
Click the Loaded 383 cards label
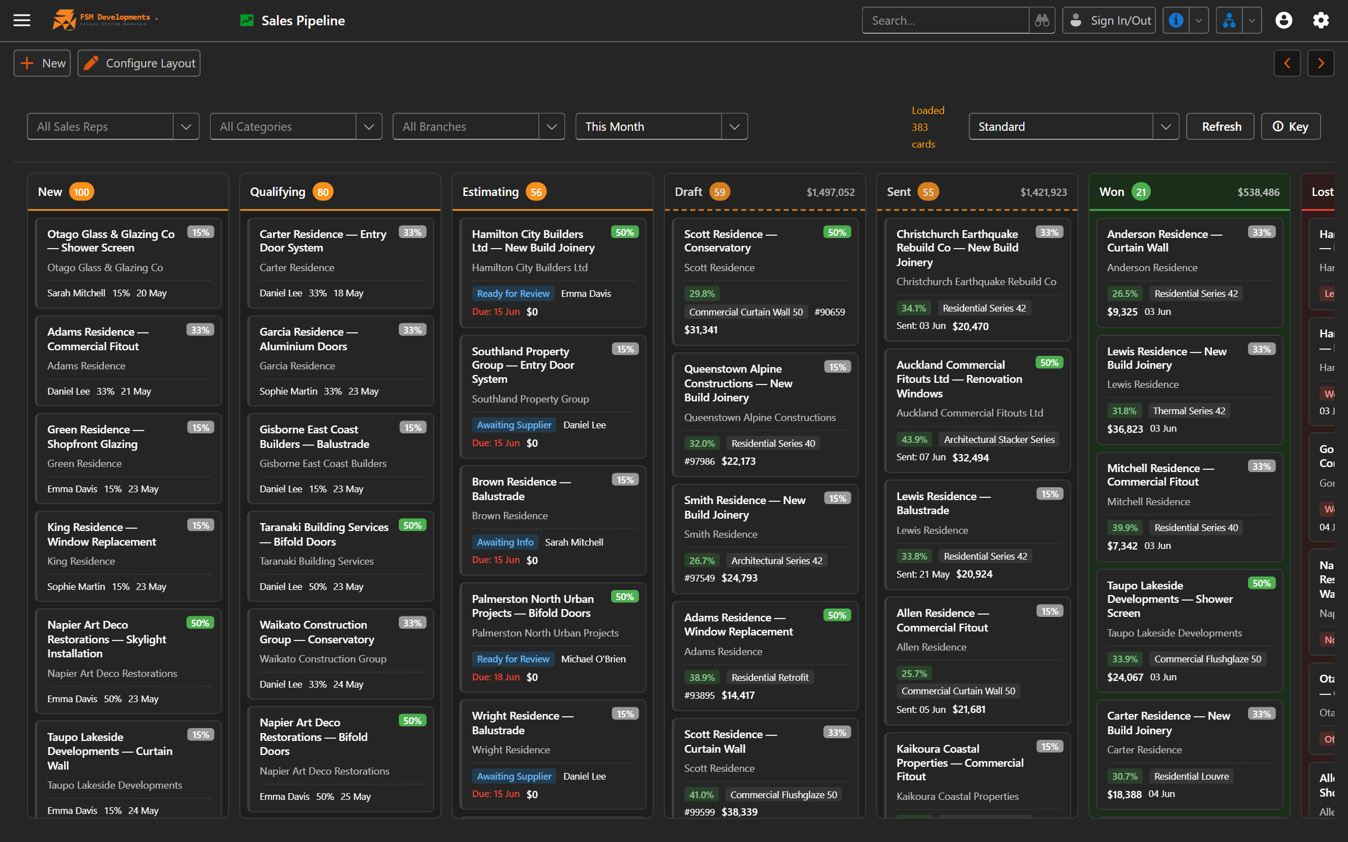click(927, 127)
